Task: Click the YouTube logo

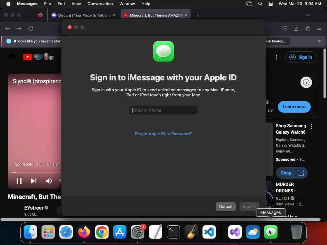Action: (x=39, y=57)
